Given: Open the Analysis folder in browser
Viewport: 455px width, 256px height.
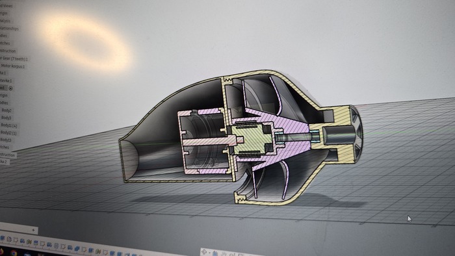Looking at the screenshot, I should 5,21.
